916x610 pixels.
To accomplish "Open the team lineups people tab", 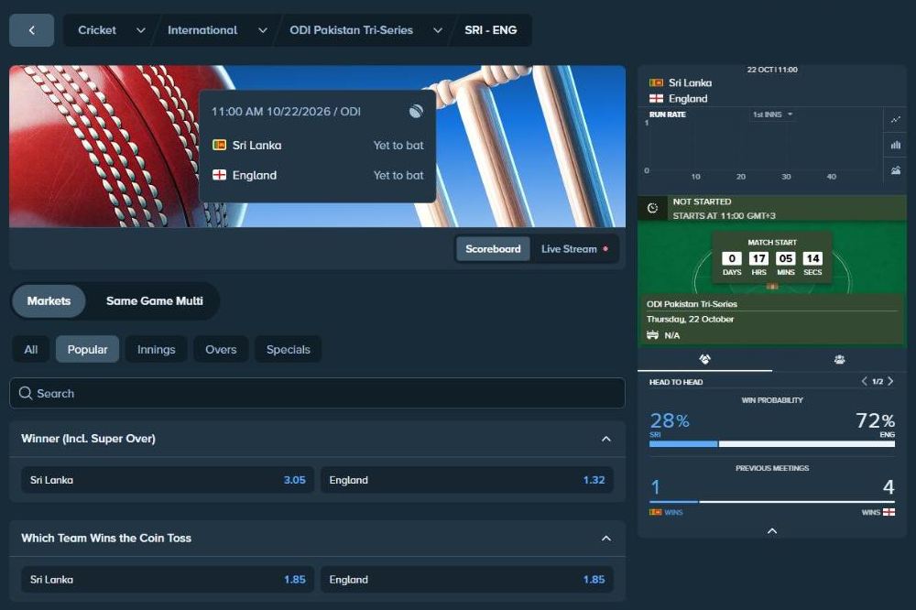I will (839, 359).
